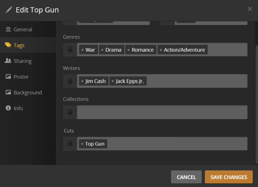258x187 pixels.
Task: Click the Sharing people icon
Action: pyautogui.click(x=8, y=61)
